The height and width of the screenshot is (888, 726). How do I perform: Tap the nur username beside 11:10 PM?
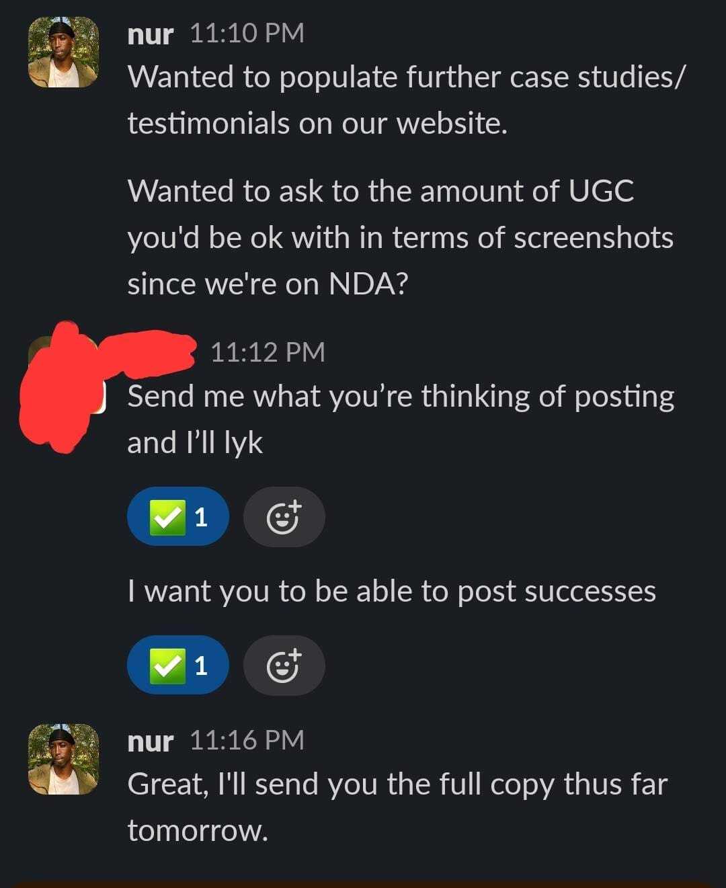[151, 34]
